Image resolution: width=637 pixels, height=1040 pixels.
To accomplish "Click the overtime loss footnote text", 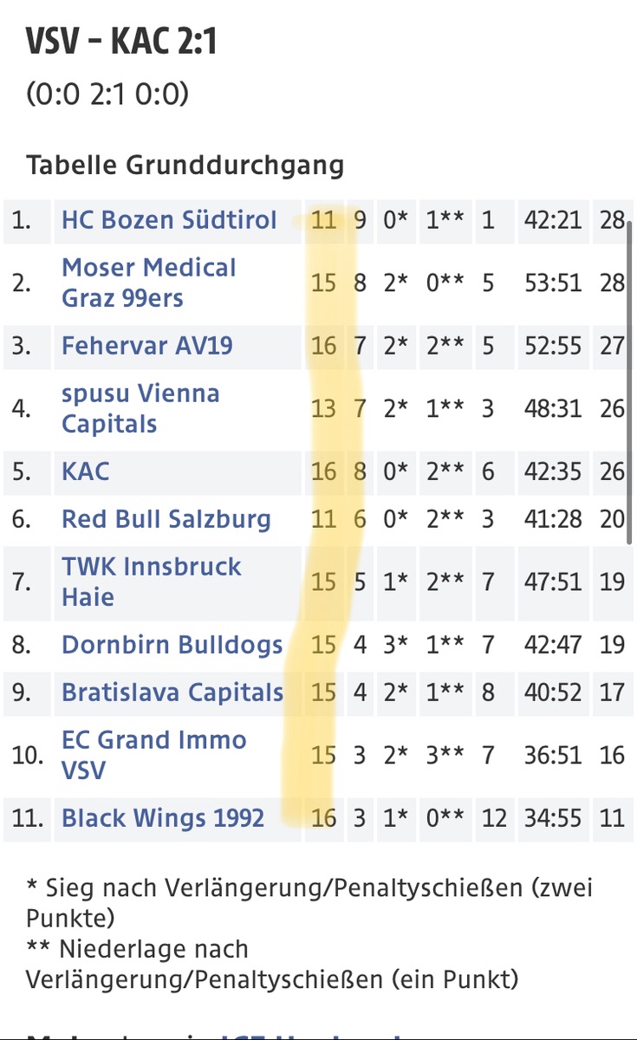I will point(271,964).
